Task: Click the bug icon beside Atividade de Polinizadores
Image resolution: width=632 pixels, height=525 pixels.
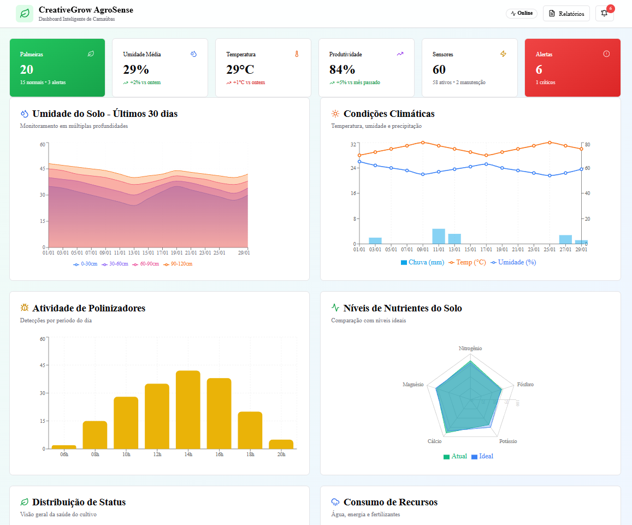Action: click(x=25, y=308)
